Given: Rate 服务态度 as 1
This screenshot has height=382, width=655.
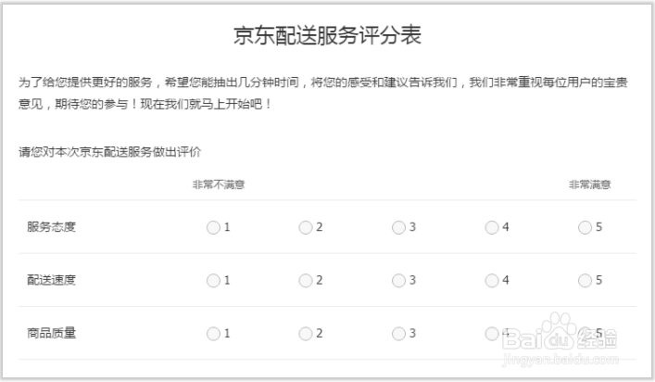Looking at the screenshot, I should click(213, 227).
